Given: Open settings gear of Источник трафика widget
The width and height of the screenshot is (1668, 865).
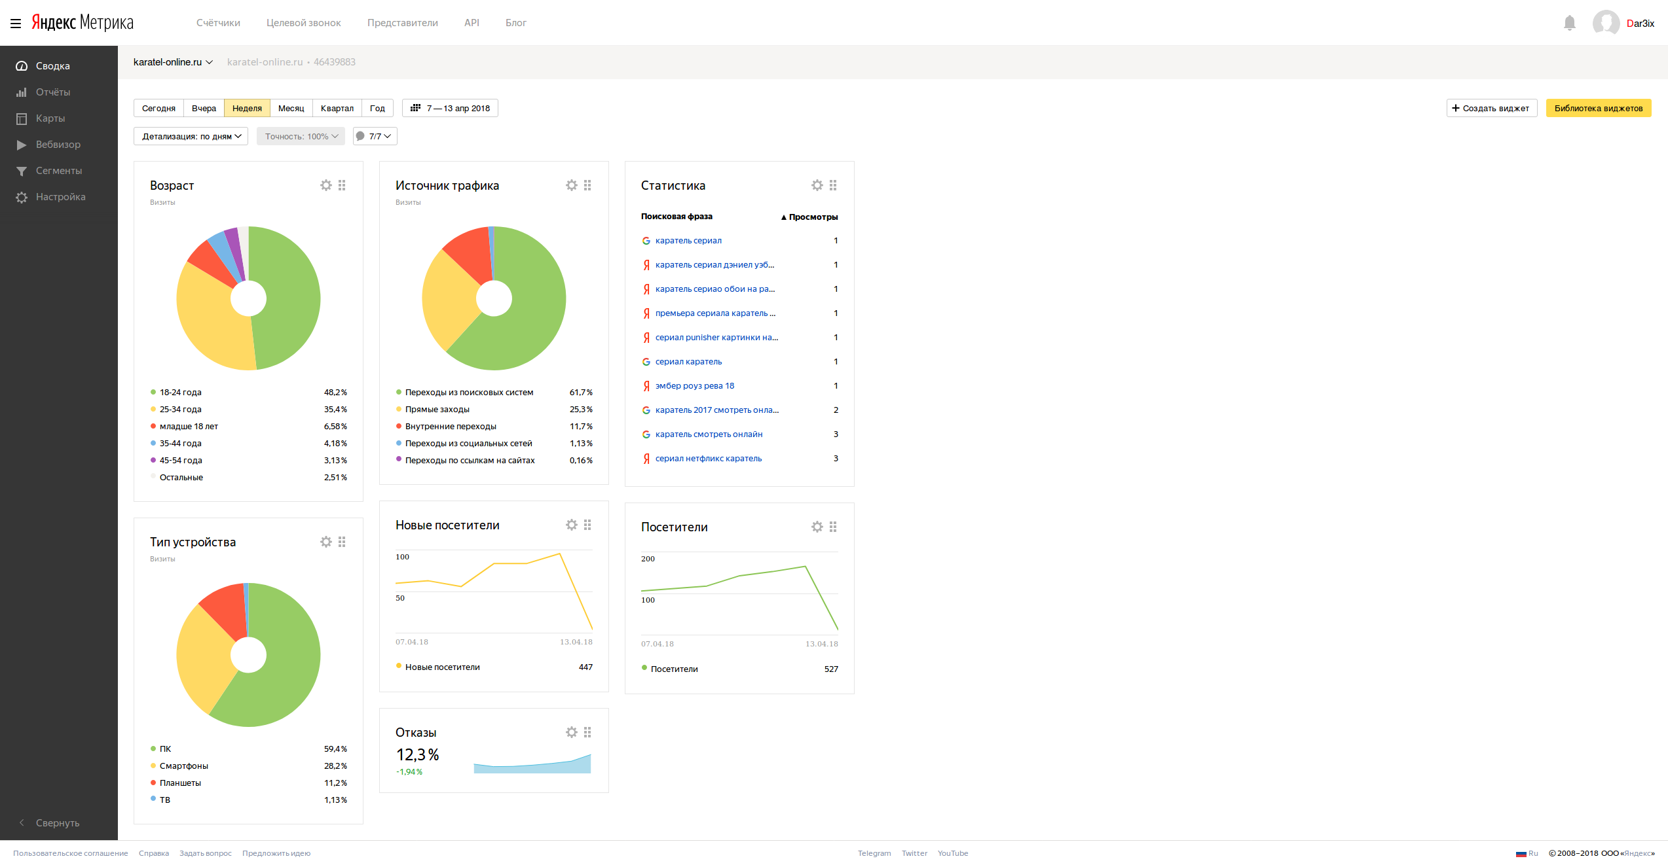Looking at the screenshot, I should point(571,185).
